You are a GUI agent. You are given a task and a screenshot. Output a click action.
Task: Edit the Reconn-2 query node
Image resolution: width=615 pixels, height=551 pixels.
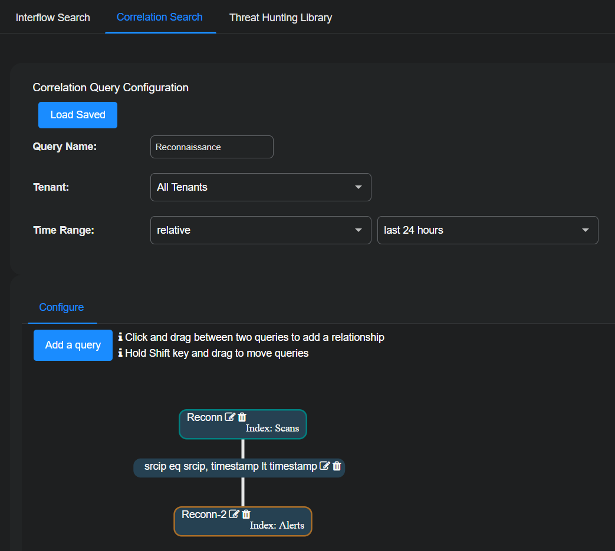[x=234, y=515]
